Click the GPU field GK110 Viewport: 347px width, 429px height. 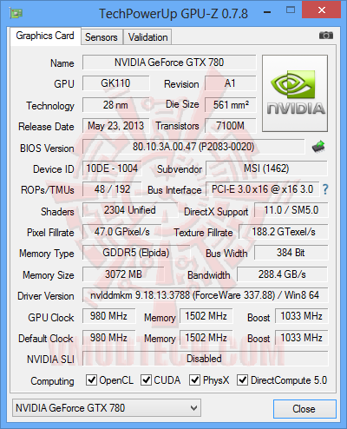[116, 83]
